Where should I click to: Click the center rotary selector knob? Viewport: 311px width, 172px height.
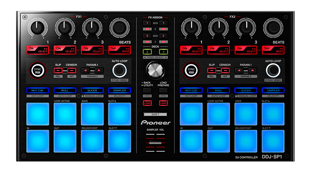click(x=155, y=70)
